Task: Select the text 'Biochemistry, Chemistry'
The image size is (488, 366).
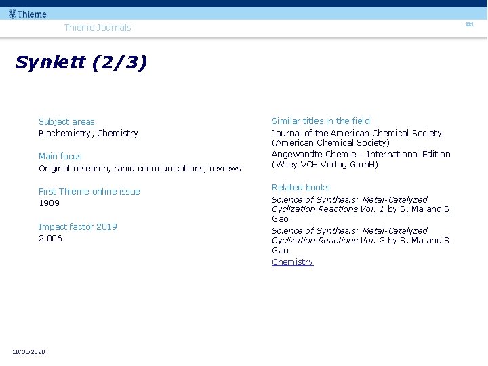Action: (88, 134)
